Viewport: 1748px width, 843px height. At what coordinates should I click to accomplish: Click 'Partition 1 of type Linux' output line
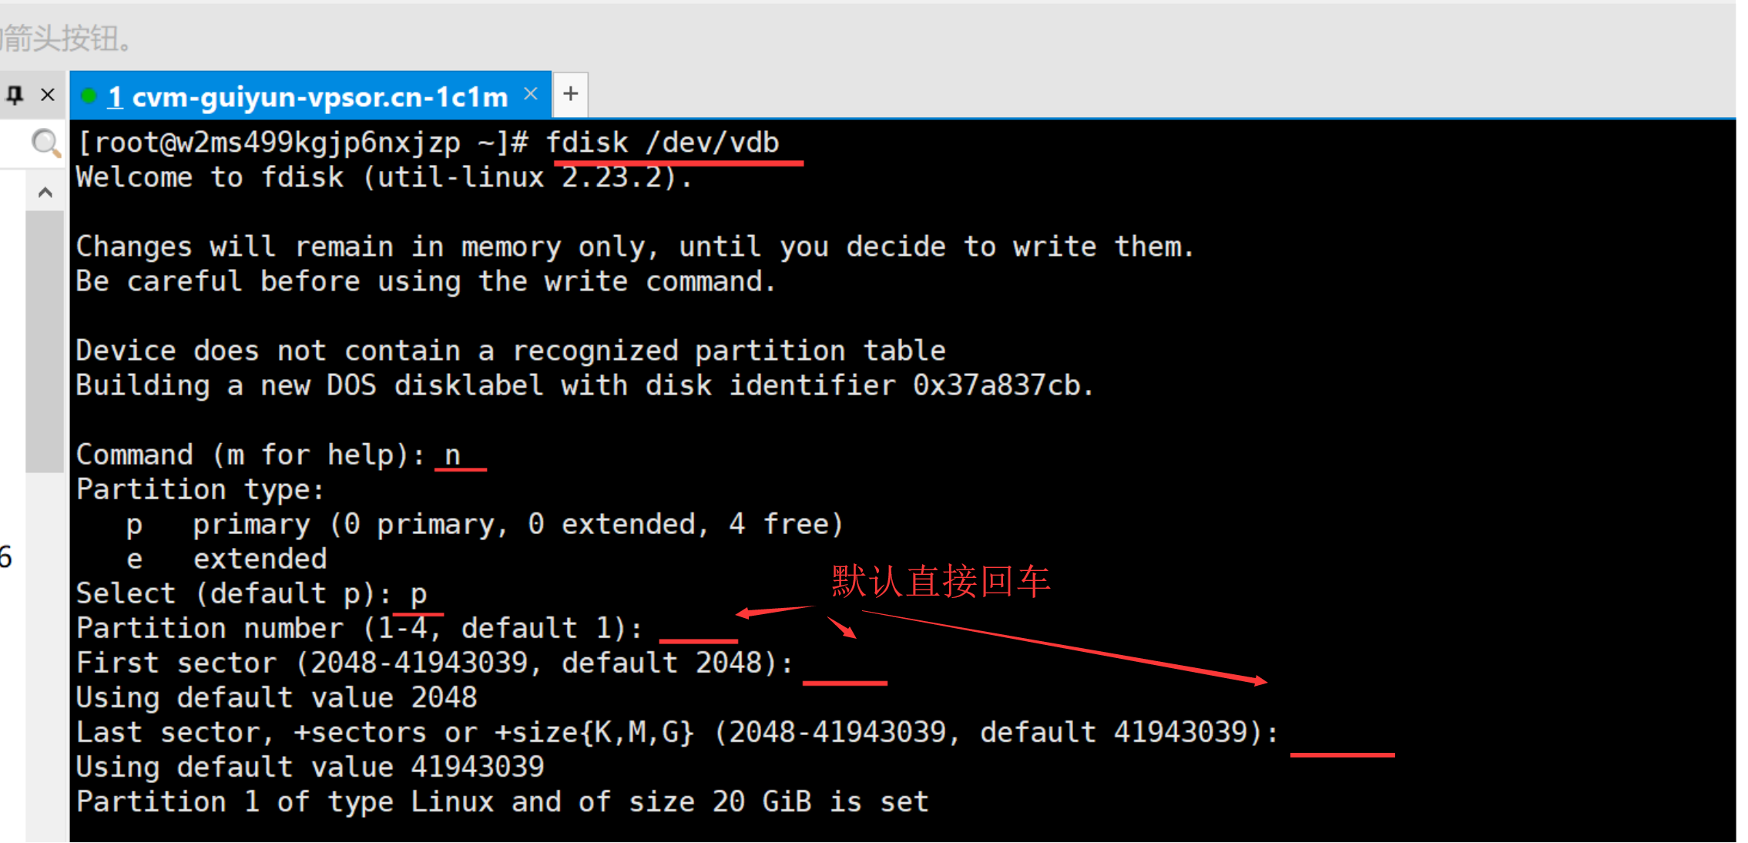[x=502, y=802]
